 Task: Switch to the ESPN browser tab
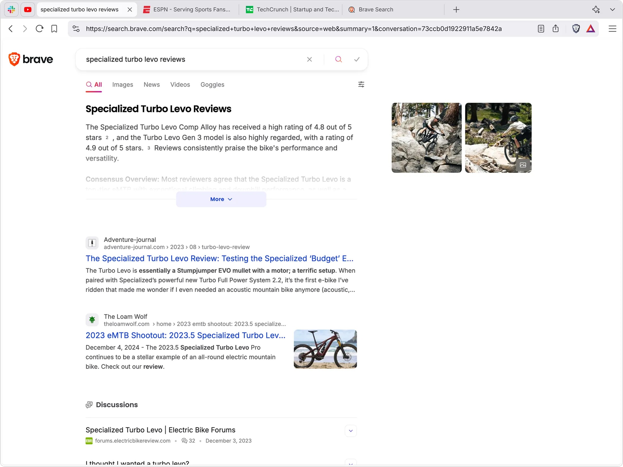click(187, 9)
